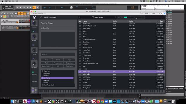Filter presets by Bass tag
The image size is (186, 104).
tap(46, 60)
